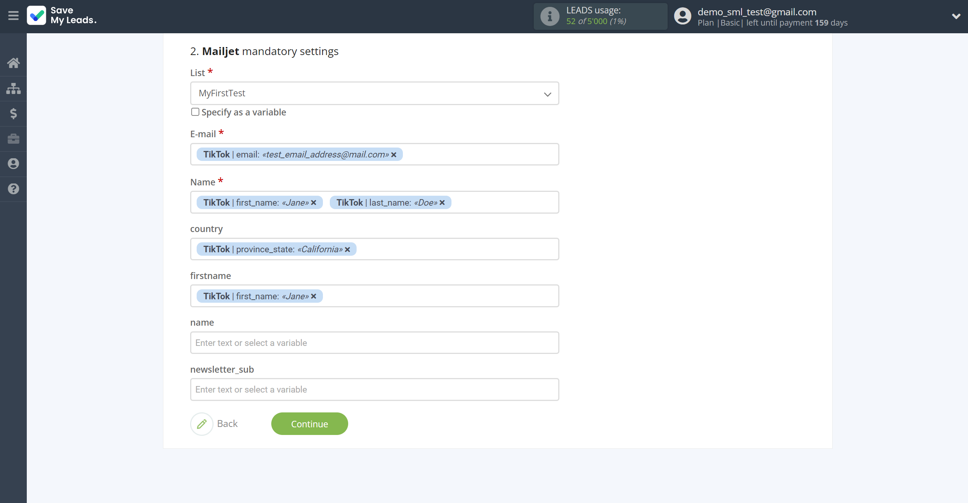Open the profile user icon in sidebar
Screen dimensions: 968x503
click(x=13, y=164)
